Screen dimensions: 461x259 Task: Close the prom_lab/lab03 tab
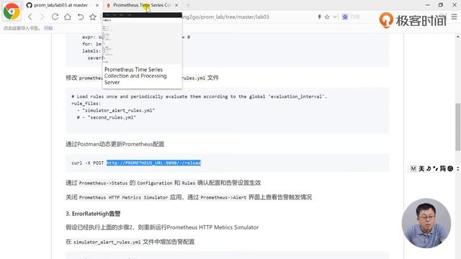click(x=97, y=5)
